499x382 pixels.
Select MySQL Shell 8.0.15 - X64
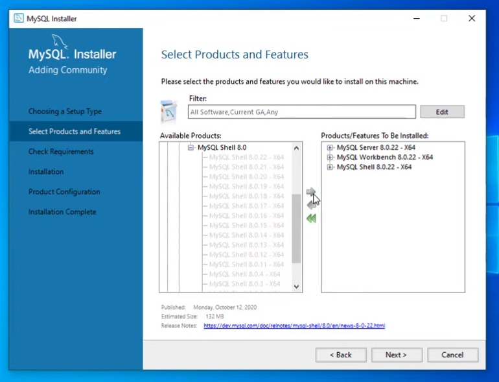click(x=246, y=225)
